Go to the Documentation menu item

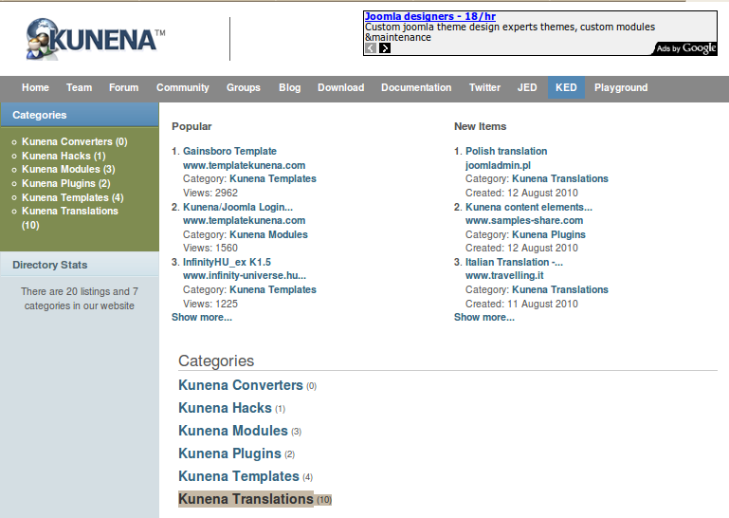click(x=416, y=87)
